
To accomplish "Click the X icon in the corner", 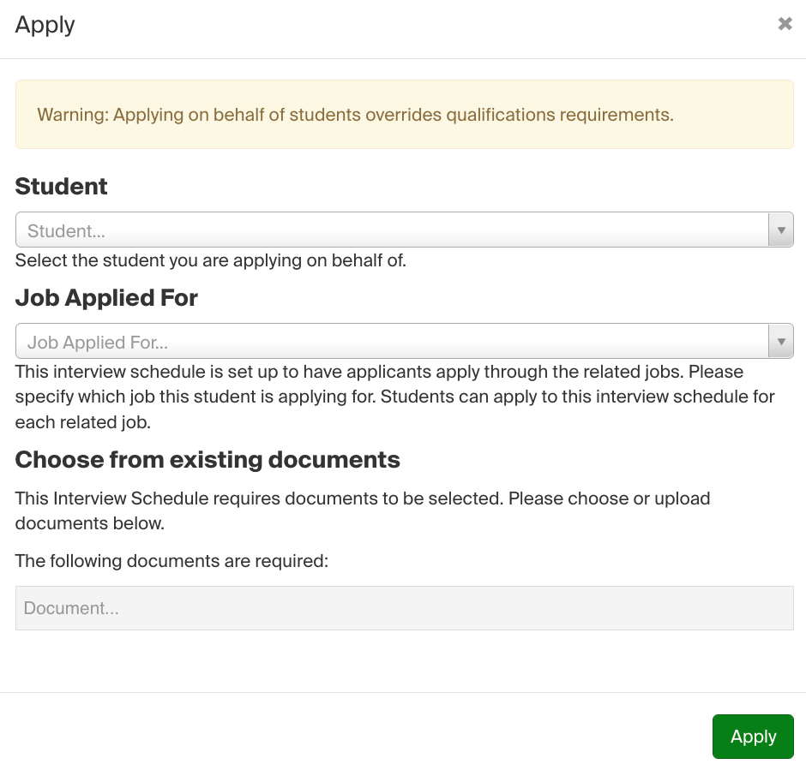I will (x=785, y=23).
